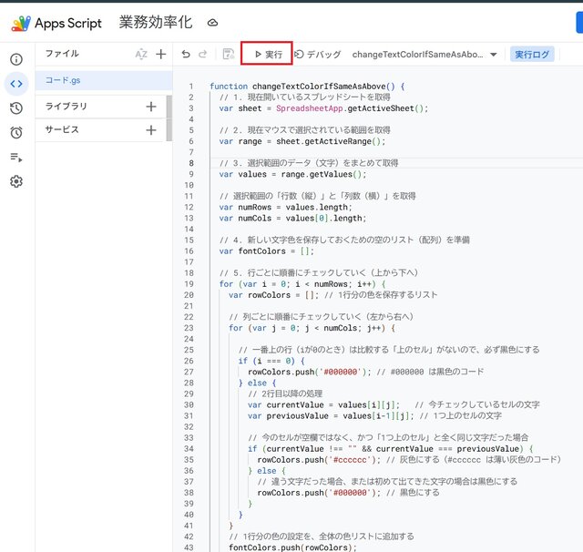Redo the last edit

[x=202, y=55]
